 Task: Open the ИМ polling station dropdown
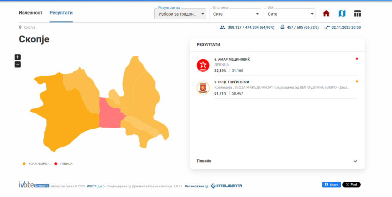(289, 14)
